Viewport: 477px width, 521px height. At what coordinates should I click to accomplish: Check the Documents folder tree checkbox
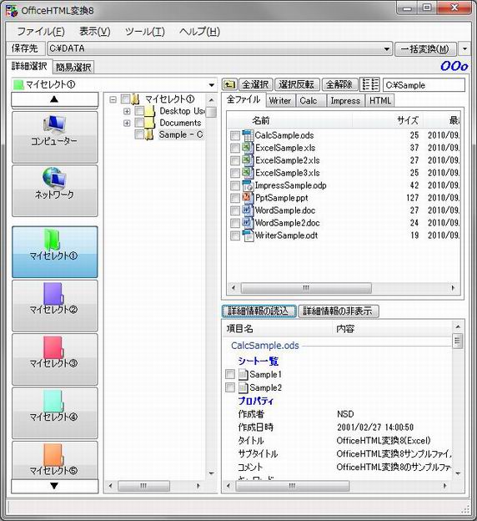(x=139, y=123)
